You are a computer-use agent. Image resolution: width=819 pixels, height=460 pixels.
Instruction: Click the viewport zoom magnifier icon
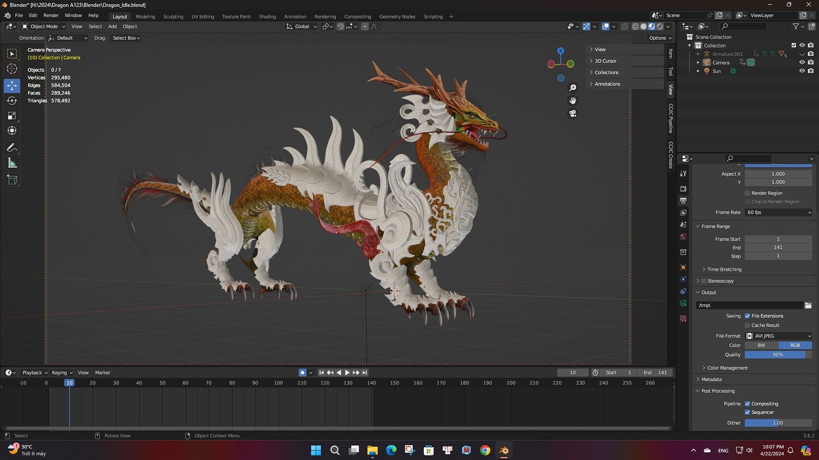(573, 88)
